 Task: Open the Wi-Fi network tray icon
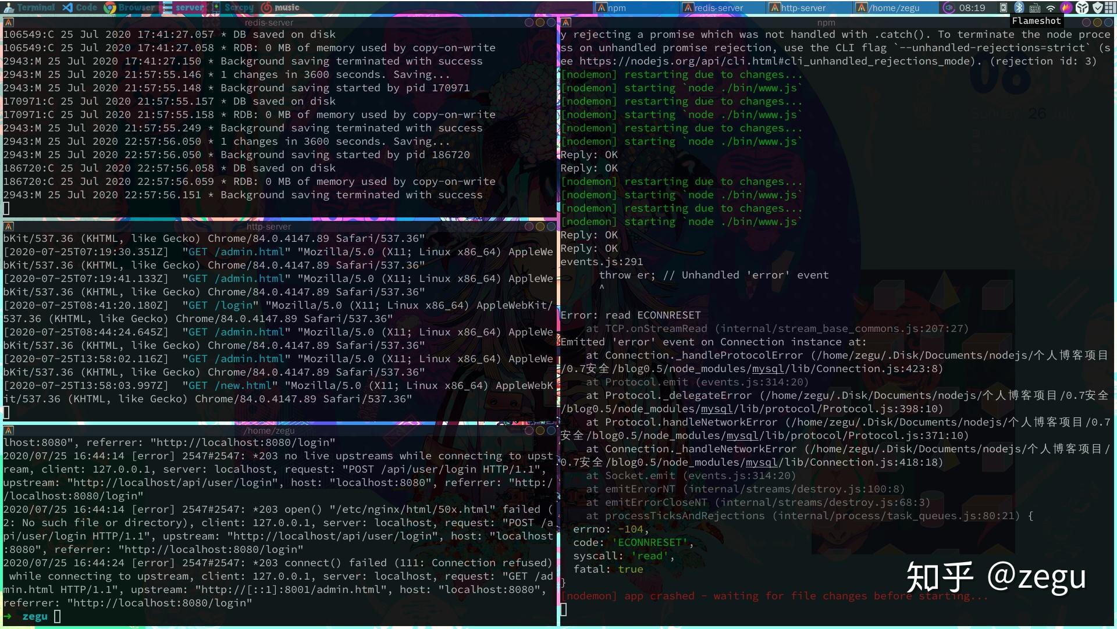click(1051, 8)
